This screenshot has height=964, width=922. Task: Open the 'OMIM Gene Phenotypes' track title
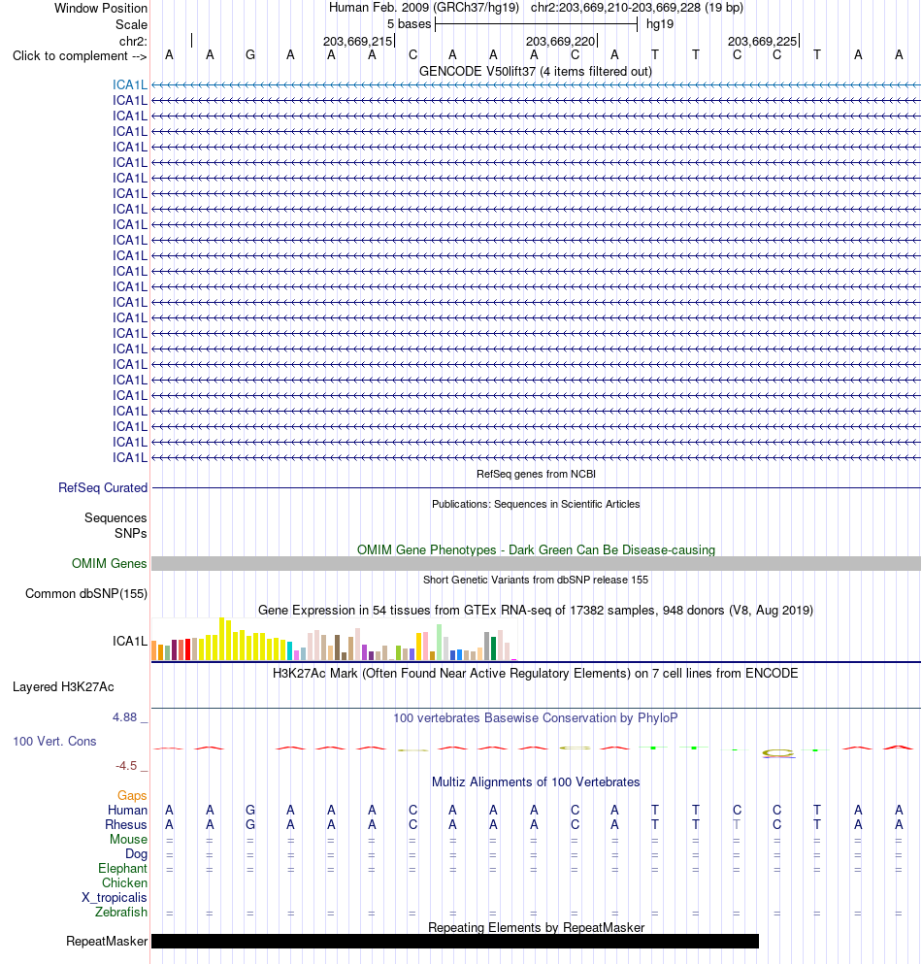tap(536, 549)
